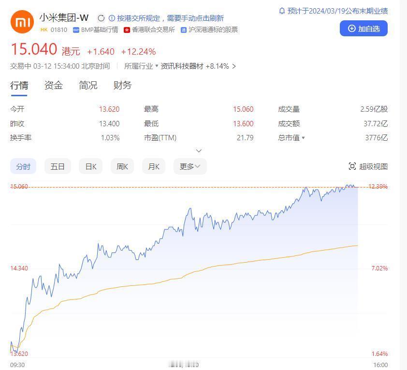Click the 成交额 value 37.72亿
The image size is (407, 370).
(x=376, y=124)
